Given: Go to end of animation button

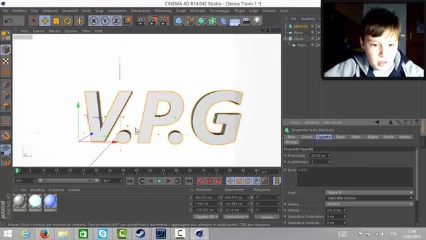Looking at the screenshot, I should (x=189, y=181).
